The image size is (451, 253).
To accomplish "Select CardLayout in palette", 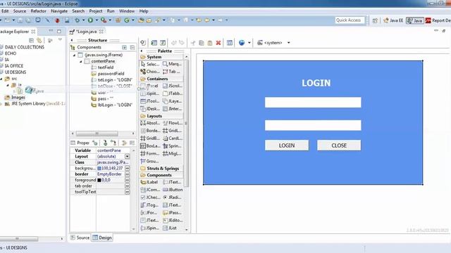I will (172, 138).
